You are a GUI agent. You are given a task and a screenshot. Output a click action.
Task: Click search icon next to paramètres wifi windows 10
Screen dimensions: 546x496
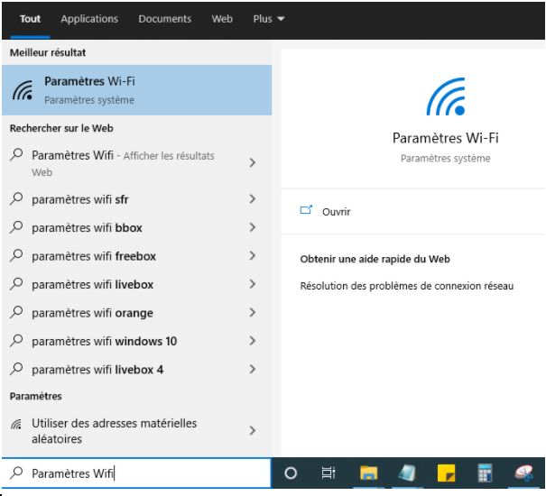pyautogui.click(x=16, y=340)
